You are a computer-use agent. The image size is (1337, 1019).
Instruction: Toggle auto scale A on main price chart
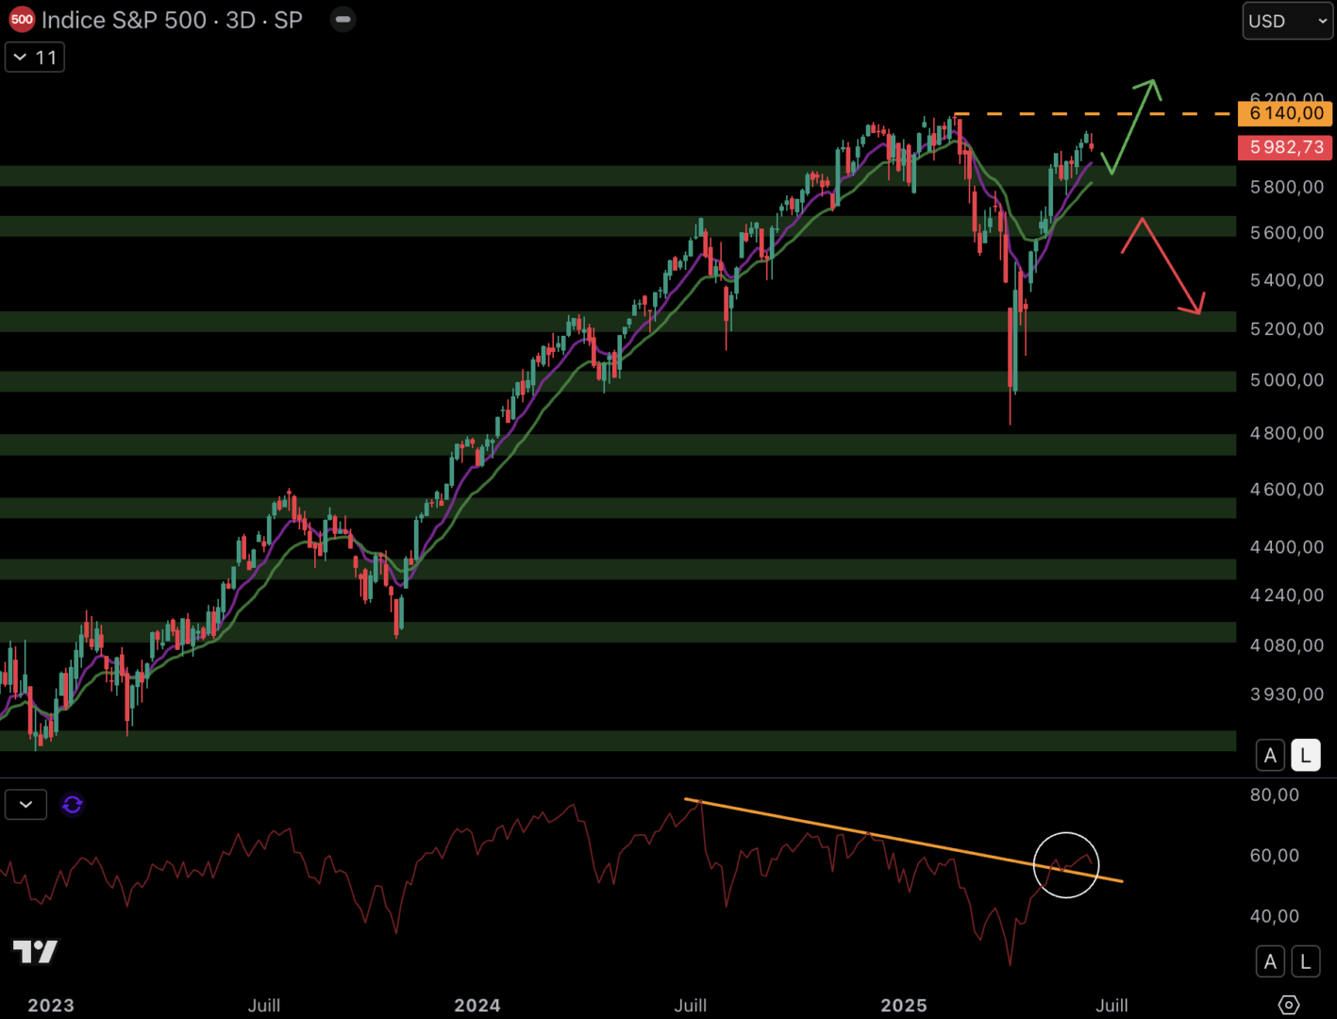coord(1270,756)
